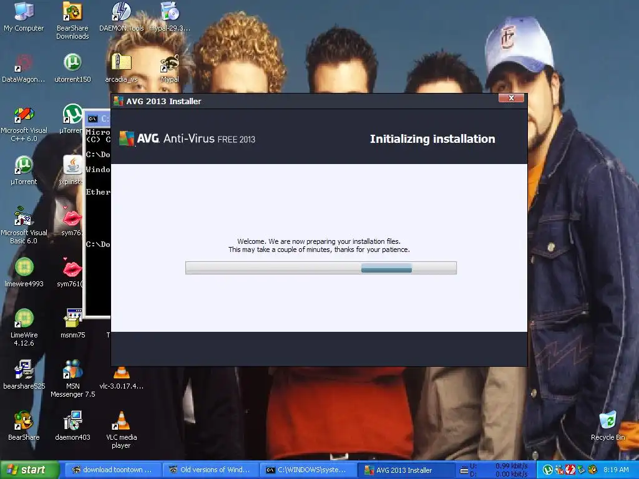The height and width of the screenshot is (479, 639).
Task: Close the AVG 2013 Installer window
Action: [511, 98]
